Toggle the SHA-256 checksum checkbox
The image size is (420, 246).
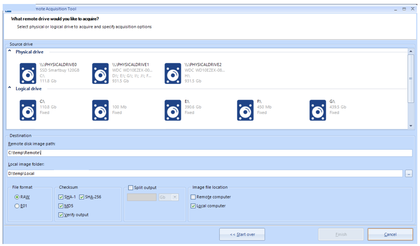[x=82, y=197]
